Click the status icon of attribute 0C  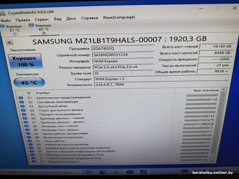tap(30, 141)
